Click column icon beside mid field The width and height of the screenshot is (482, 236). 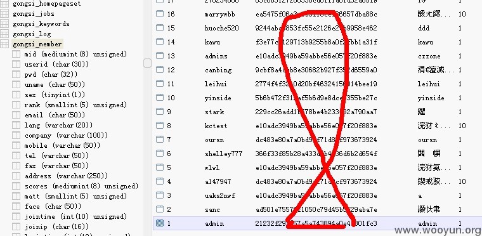tap(16, 55)
